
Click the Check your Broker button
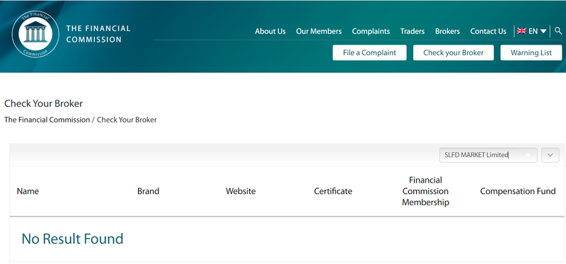pyautogui.click(x=453, y=52)
